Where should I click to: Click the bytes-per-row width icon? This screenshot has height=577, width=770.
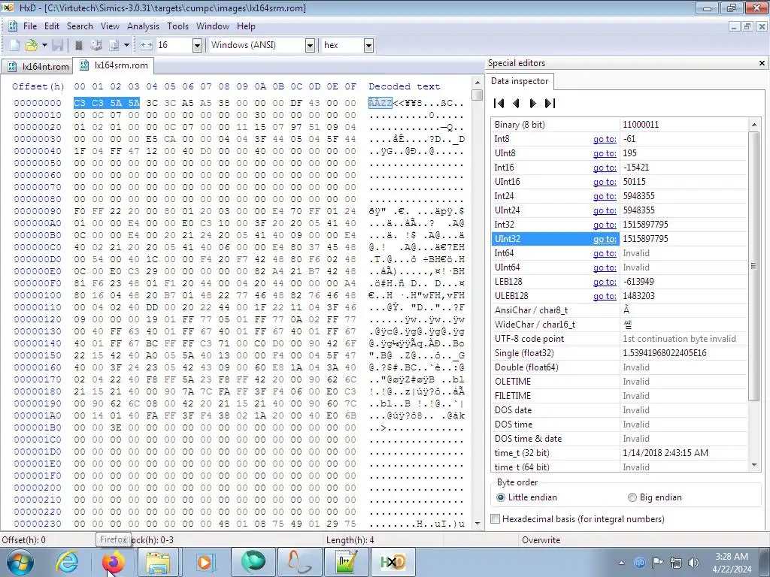[x=147, y=45]
